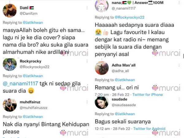
Task: View Adha Mas'all's profile picture
Action: click(102, 68)
